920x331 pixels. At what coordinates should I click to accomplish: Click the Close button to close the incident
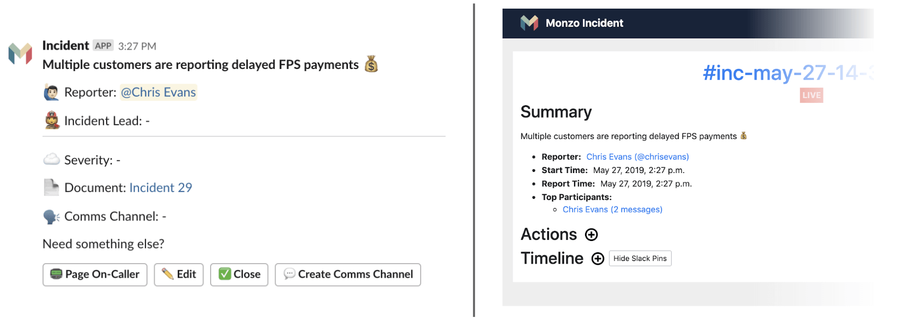(239, 274)
